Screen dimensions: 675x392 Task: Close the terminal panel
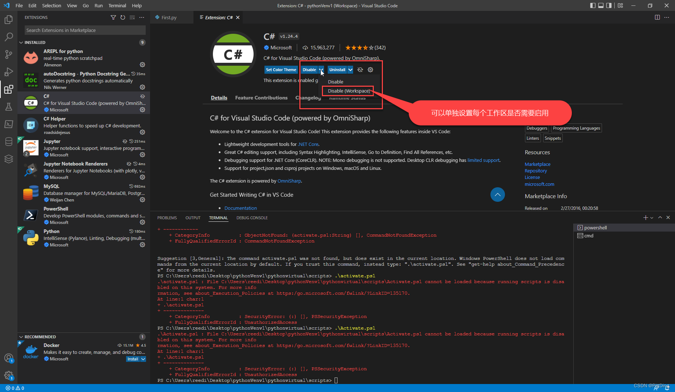point(668,217)
